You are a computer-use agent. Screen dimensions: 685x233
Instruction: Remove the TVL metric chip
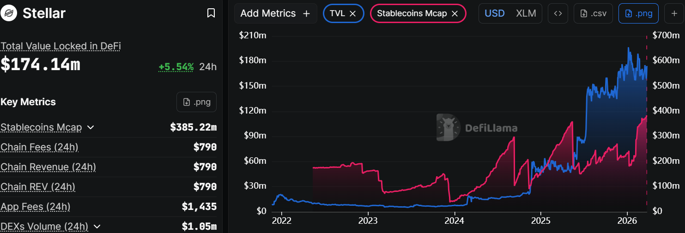click(x=353, y=13)
